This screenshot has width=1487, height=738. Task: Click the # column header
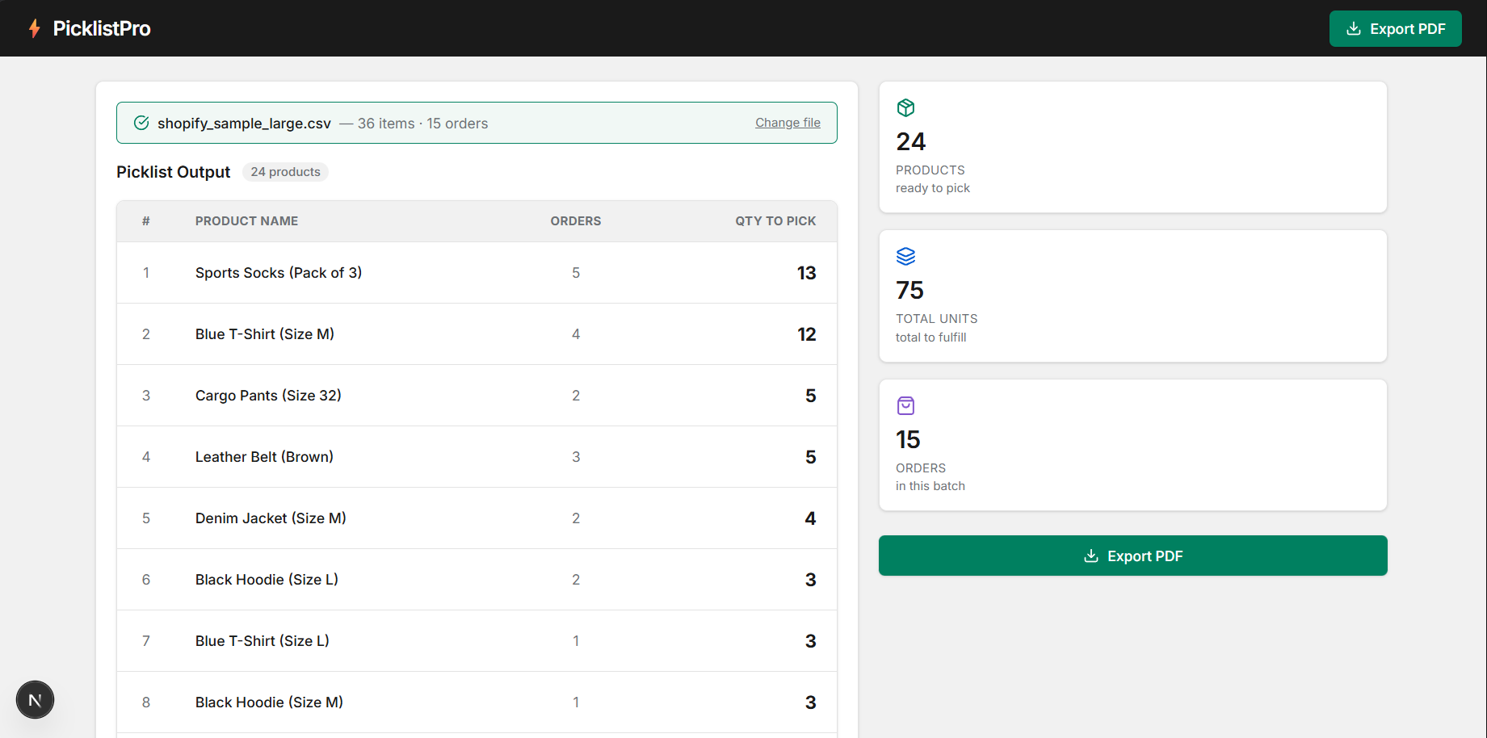pyautogui.click(x=146, y=221)
